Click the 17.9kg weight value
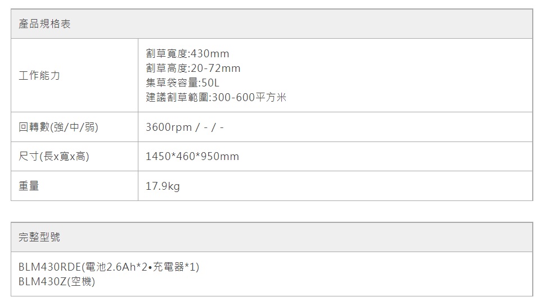The width and height of the screenshot is (544, 306). (163, 186)
